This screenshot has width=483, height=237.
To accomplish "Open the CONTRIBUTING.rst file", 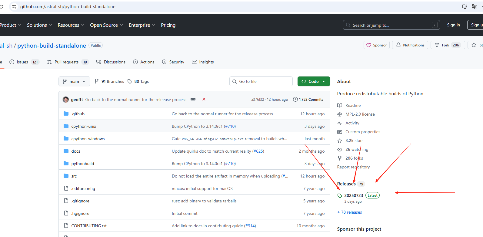I will point(89,226).
